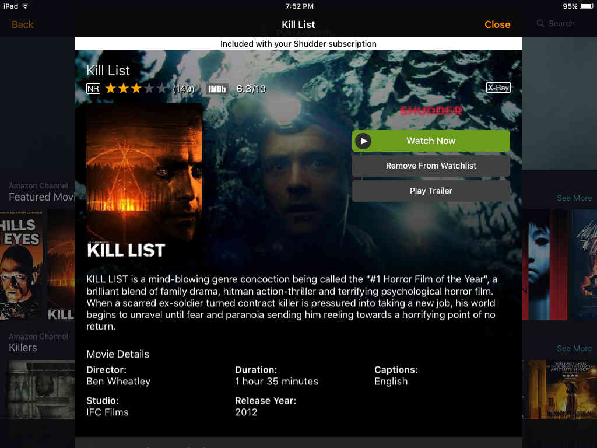
Task: Click the Wi-Fi status icon
Action: click(26, 6)
